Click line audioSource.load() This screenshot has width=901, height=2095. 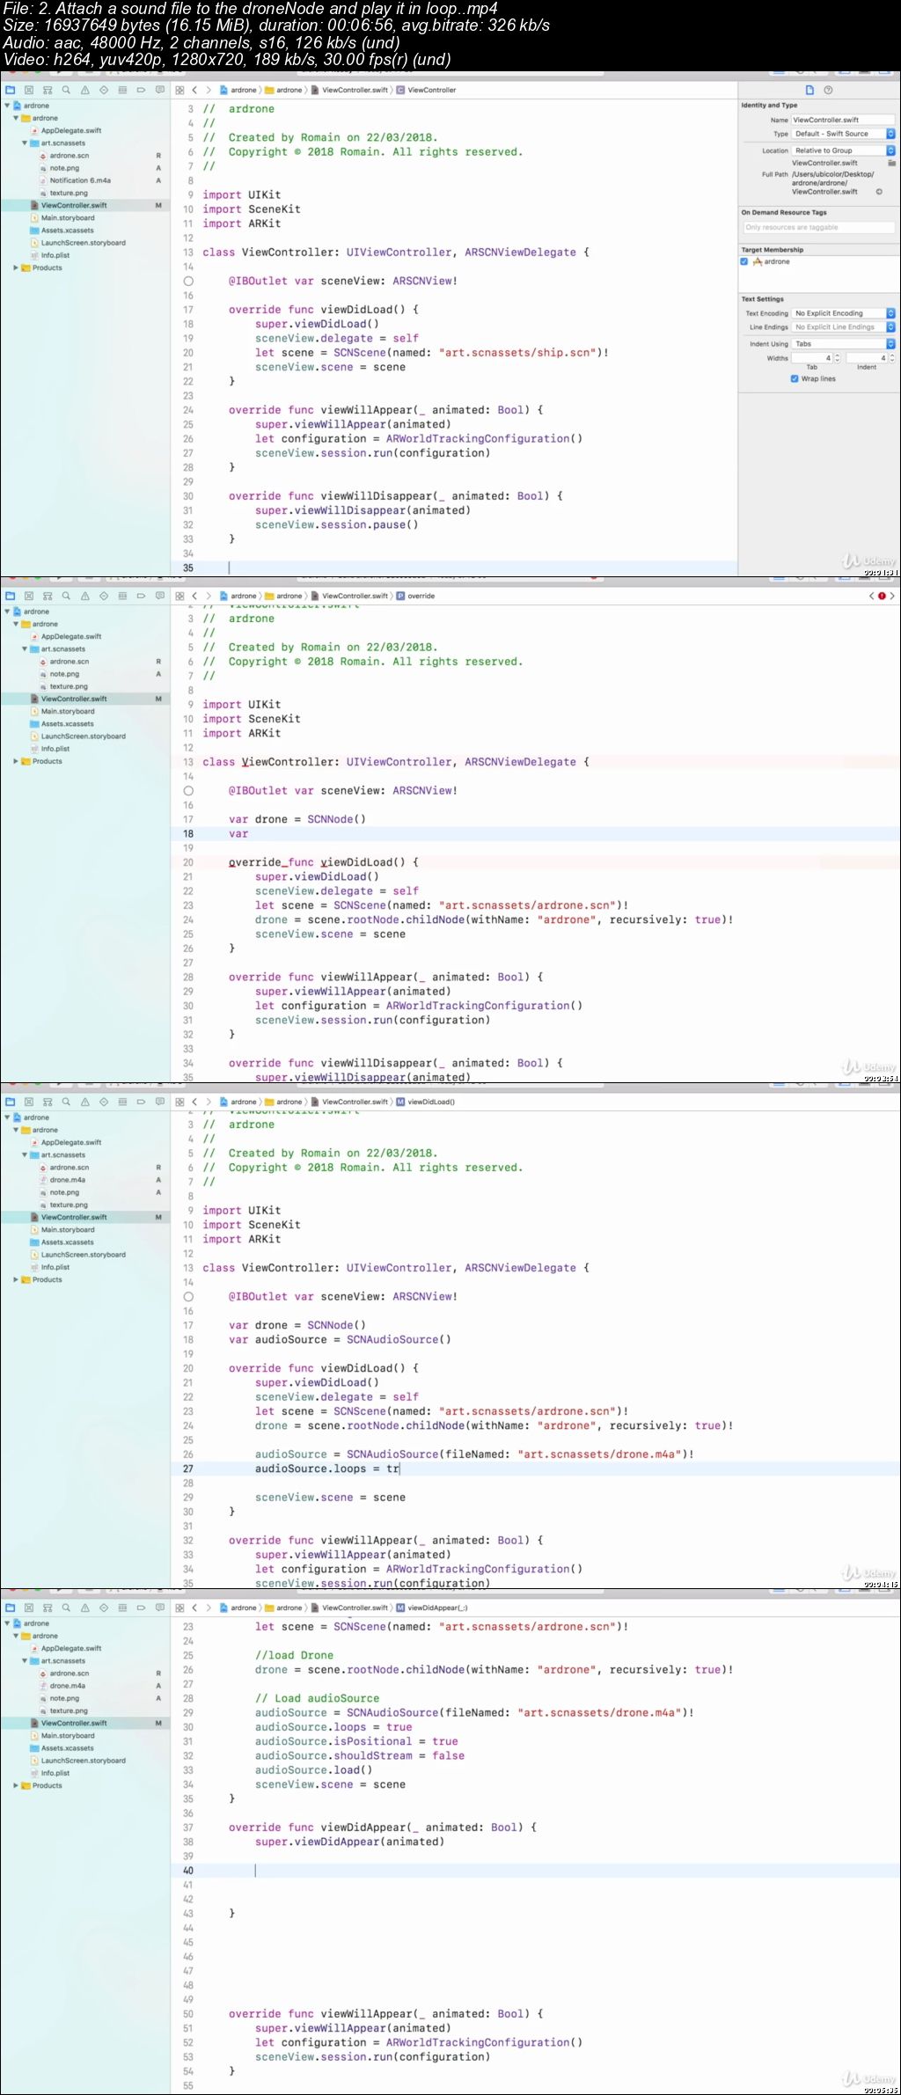click(314, 1770)
